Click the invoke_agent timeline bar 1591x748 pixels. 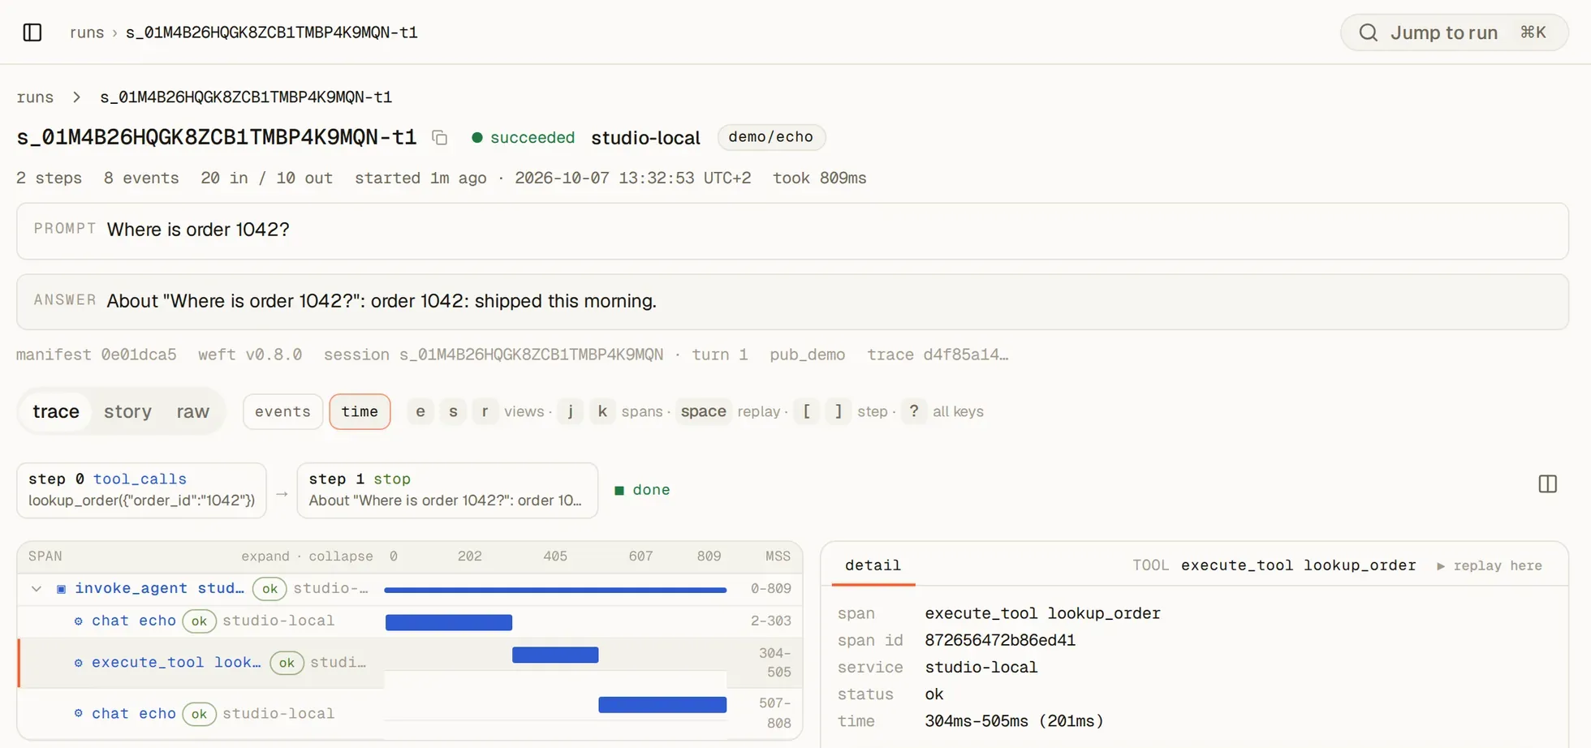555,590
